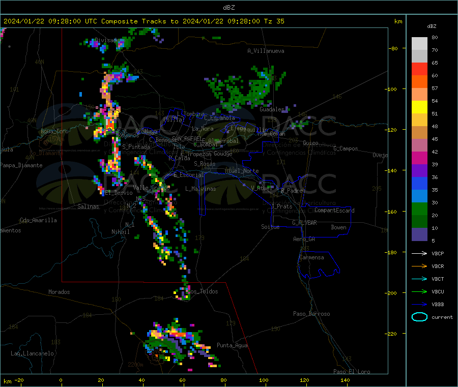The image size is (458, 387).
Task: Click the La_Nora map label
Action: click(203, 129)
